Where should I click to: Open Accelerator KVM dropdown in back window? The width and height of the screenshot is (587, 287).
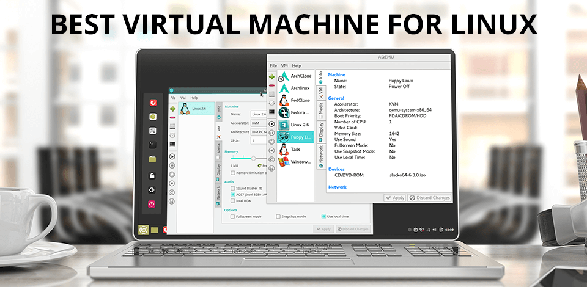pyautogui.click(x=259, y=123)
